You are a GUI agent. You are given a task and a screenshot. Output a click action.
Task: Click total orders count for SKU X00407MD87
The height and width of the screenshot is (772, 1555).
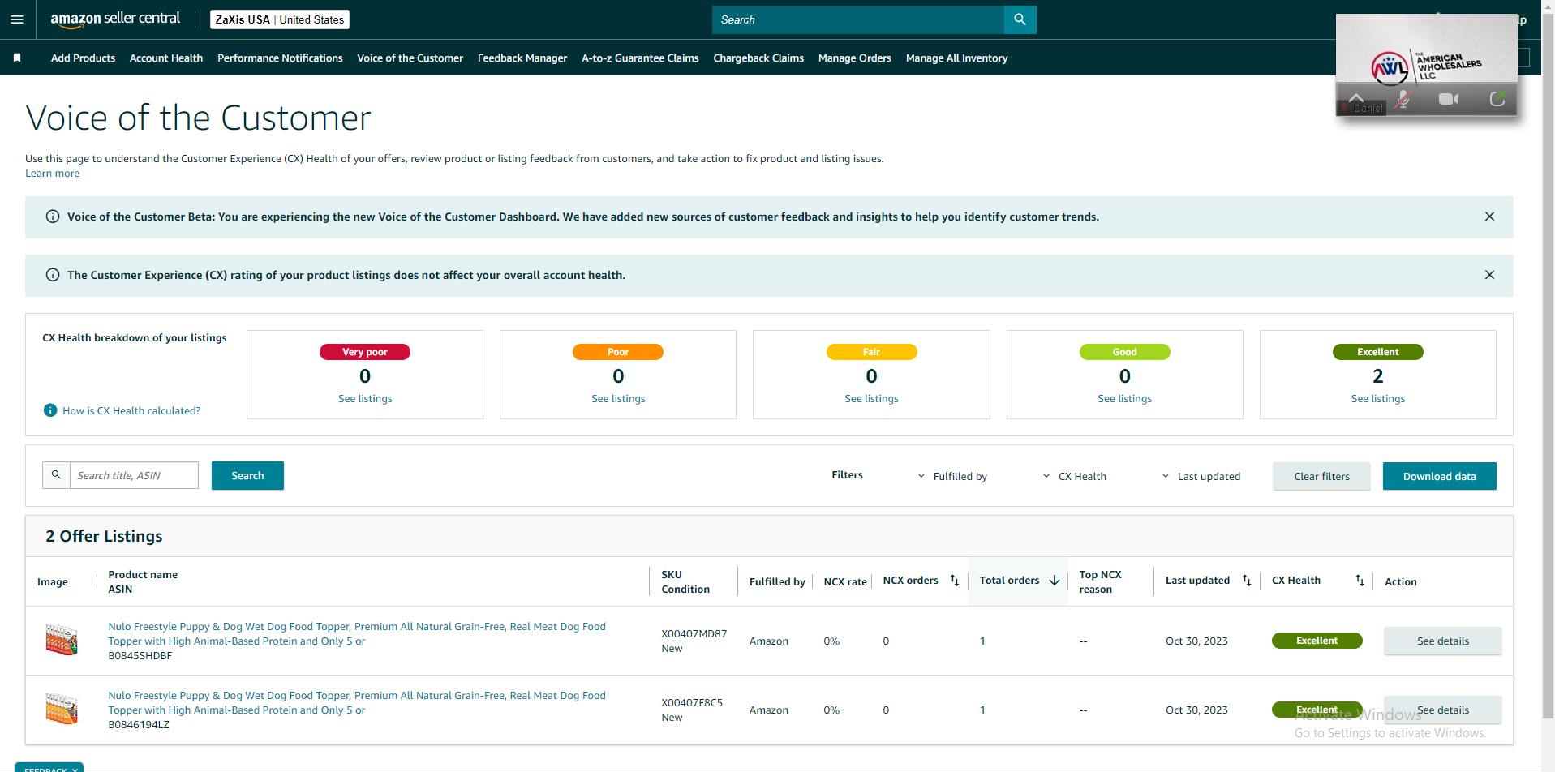pyautogui.click(x=982, y=641)
